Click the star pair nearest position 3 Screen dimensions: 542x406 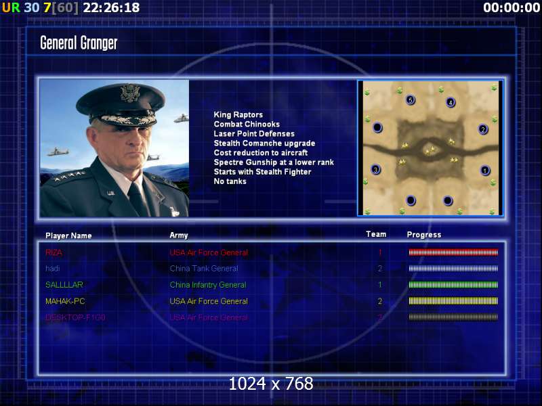pyautogui.click(x=402, y=162)
